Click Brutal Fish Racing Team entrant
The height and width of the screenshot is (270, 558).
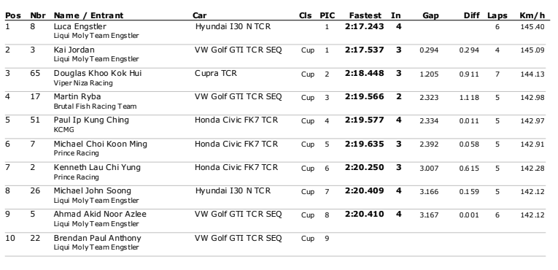click(95, 106)
